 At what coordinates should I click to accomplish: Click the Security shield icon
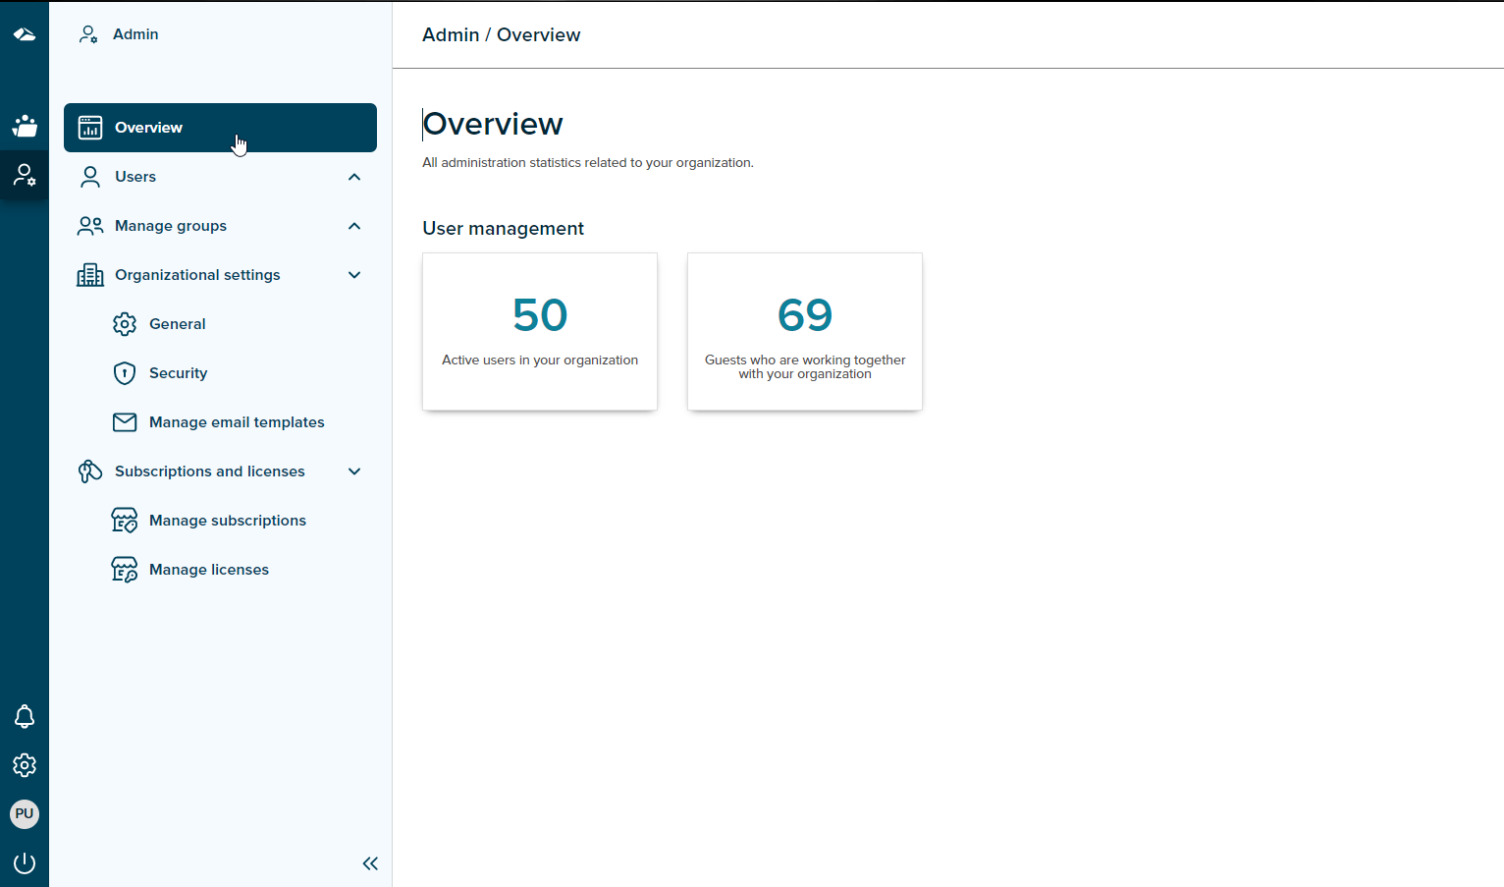pyautogui.click(x=125, y=372)
